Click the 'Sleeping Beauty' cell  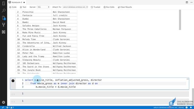point(32,60)
